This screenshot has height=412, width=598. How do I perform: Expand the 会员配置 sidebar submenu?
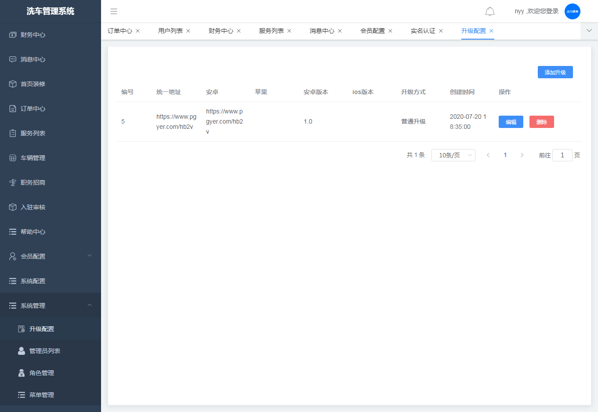(x=50, y=256)
